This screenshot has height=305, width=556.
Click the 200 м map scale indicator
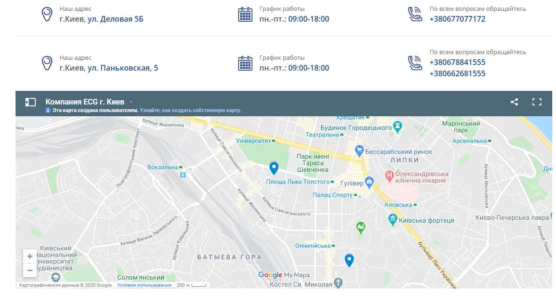(192, 285)
